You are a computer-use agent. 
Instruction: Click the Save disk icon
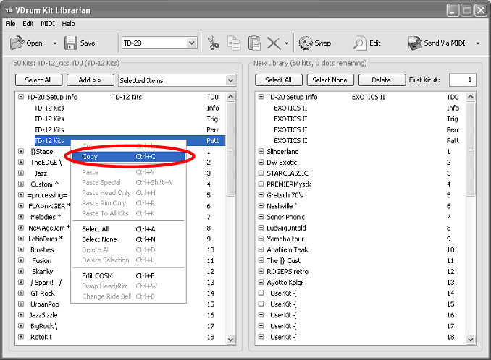click(70, 43)
